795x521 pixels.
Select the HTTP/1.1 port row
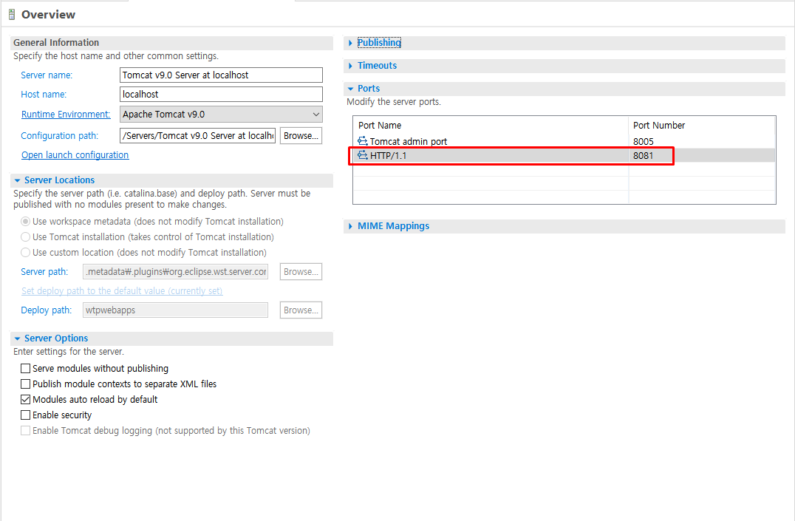(x=564, y=155)
